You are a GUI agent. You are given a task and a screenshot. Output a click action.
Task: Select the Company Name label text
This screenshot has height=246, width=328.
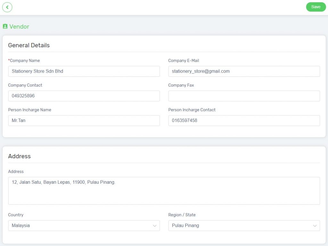click(24, 60)
